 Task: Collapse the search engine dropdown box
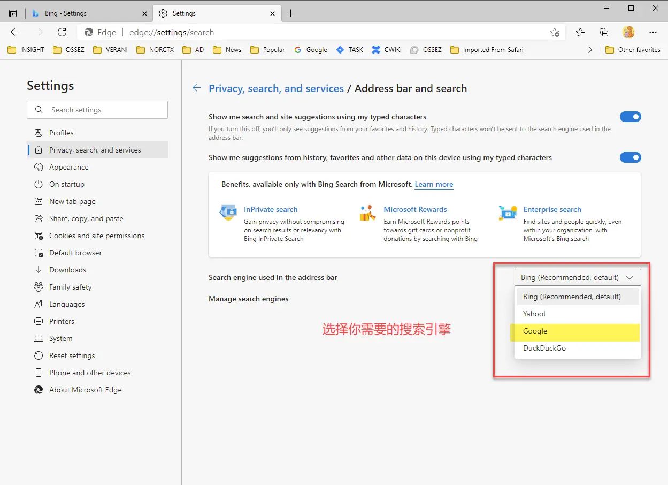click(577, 277)
